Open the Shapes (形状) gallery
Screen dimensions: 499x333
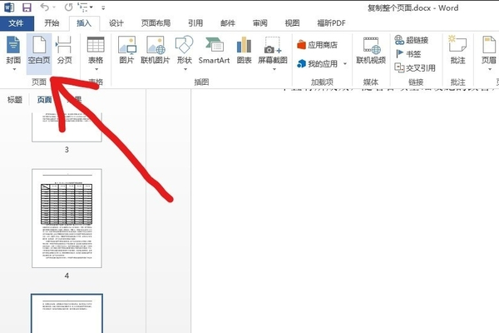(x=184, y=52)
